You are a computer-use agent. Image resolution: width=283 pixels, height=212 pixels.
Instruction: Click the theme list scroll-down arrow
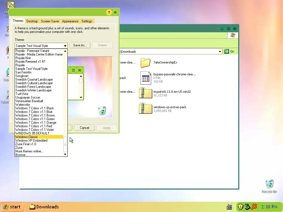click(x=65, y=154)
